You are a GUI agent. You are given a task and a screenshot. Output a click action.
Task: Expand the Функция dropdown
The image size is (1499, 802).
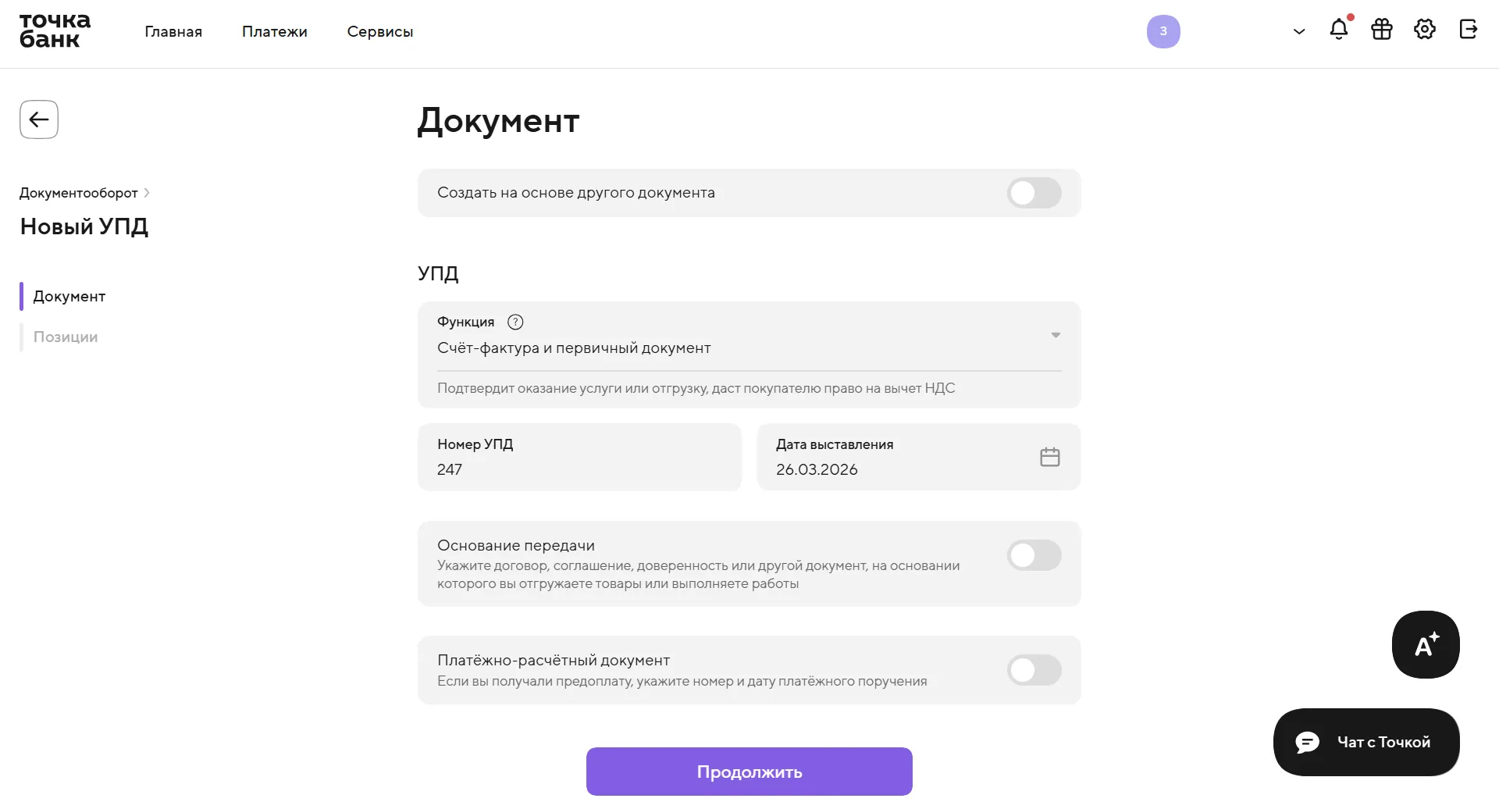(1056, 335)
